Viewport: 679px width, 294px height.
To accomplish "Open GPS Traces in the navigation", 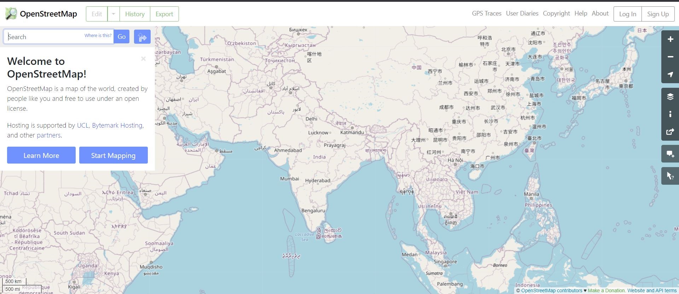I will [487, 13].
